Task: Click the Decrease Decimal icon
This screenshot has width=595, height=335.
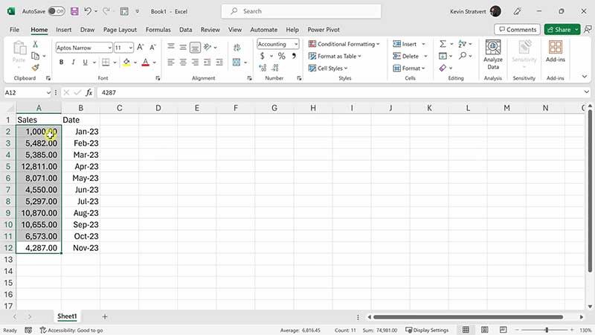Action: coord(275,68)
